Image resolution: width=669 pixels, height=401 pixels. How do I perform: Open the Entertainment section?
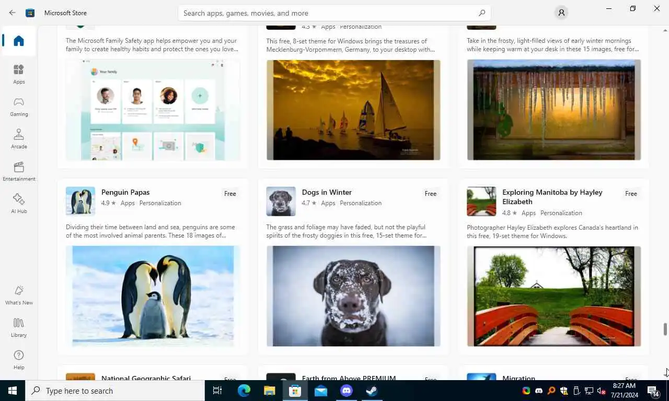click(x=19, y=171)
